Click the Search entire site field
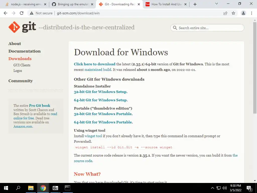The height and width of the screenshot is (193, 257). coord(207,28)
